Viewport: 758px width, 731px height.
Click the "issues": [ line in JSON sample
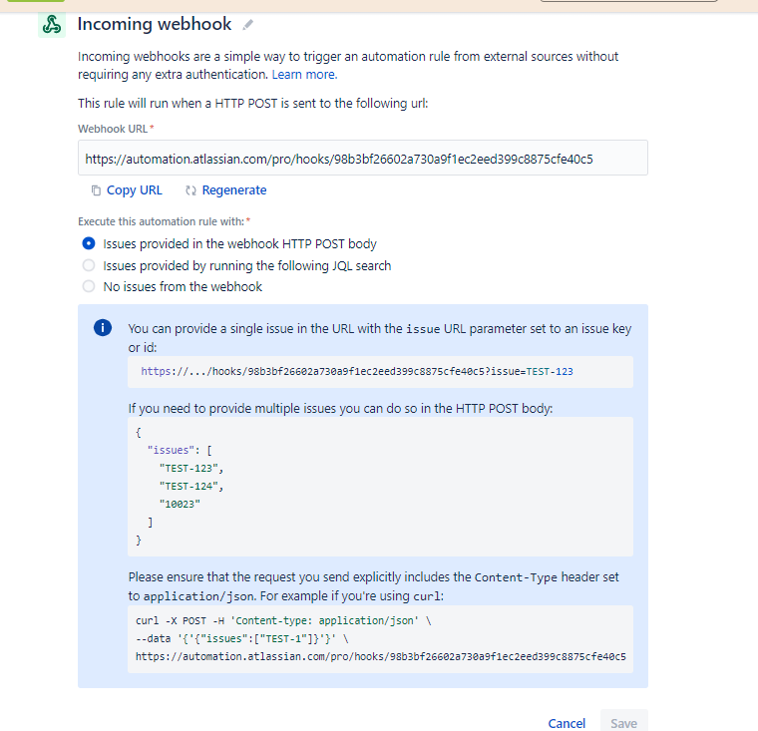coord(180,450)
